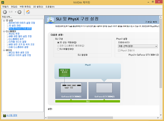The image size is (164, 121).
Task: Open 디지털 오디오 설정
Action: click(17, 42)
